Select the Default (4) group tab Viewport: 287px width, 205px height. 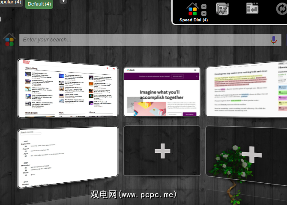point(39,4)
